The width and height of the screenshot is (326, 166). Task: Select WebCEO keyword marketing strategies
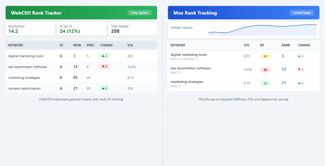(24, 78)
